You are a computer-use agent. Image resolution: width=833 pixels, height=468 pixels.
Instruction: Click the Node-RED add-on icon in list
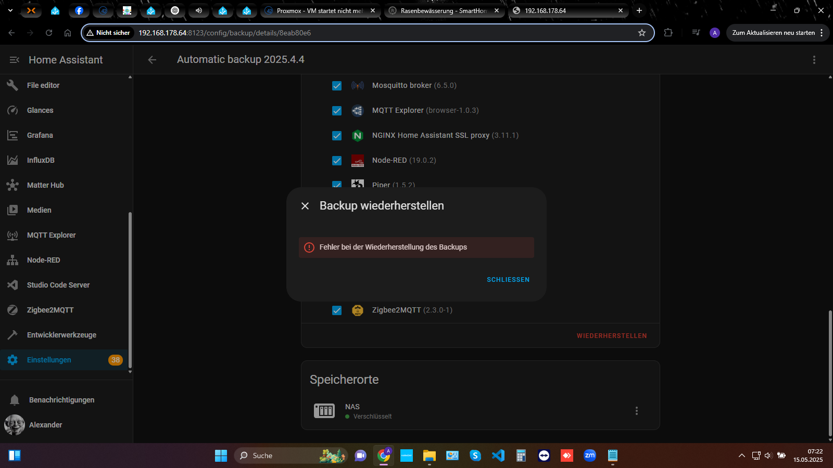358,160
